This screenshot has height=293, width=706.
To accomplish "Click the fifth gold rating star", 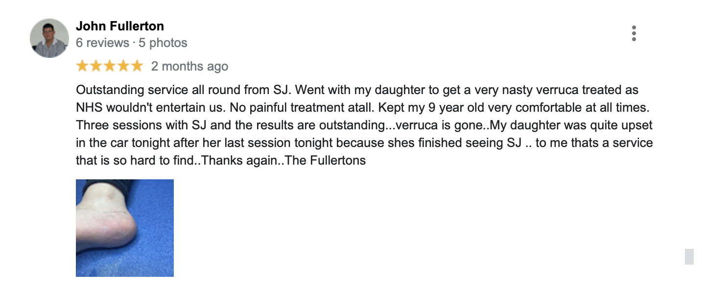I will [137, 66].
